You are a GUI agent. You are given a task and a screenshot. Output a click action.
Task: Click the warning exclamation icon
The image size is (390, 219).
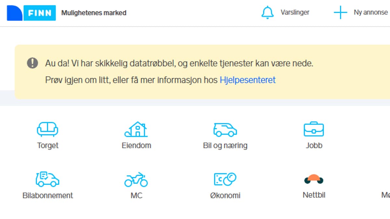coord(32,63)
